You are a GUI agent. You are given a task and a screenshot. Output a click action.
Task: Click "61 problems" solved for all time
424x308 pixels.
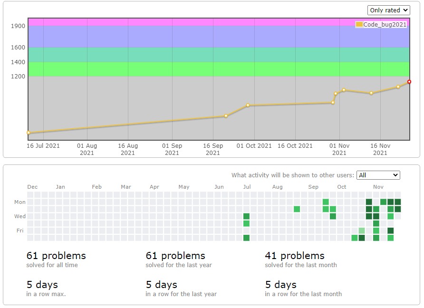coord(56,256)
